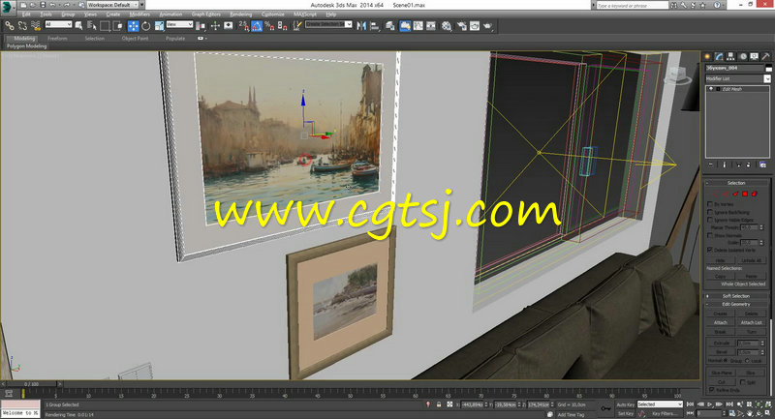This screenshot has width=775, height=419.
Task: Activate the Select and Scale tool
Action: click(159, 26)
